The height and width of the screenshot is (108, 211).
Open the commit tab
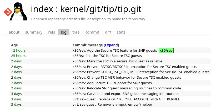92,32
